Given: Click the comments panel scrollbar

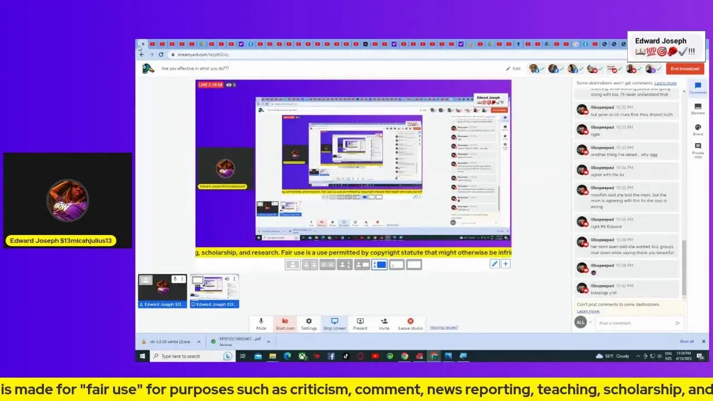Looking at the screenshot, I should coord(684,267).
